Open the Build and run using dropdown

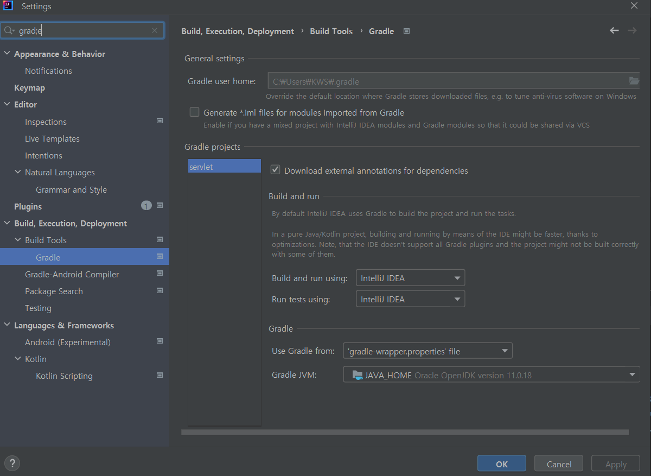(410, 278)
